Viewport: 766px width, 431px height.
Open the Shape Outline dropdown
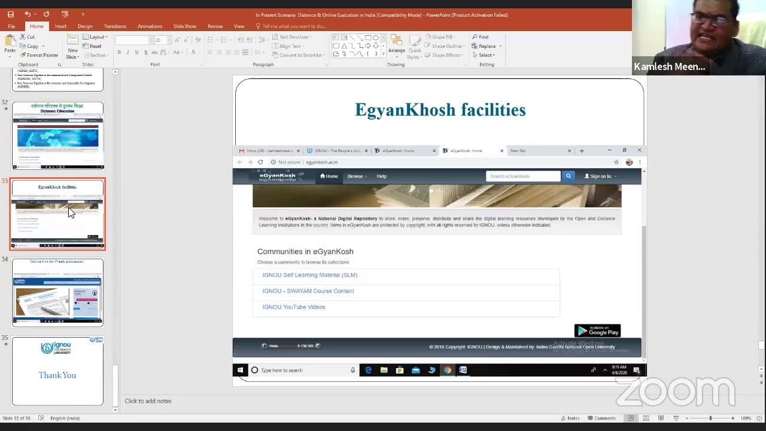(x=445, y=46)
